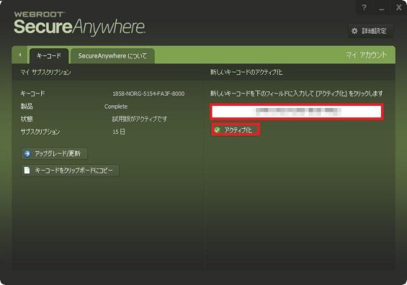This screenshot has width=407, height=285.
Task: Switch to SecureAnywhere について tab
Action: 112,56
